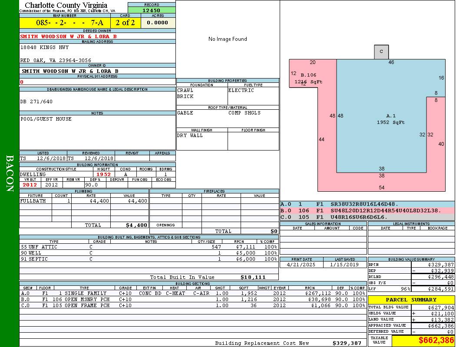Click the gray C box in the sketch
Image resolution: width=456 pixels, height=347 pixels.
[x=381, y=52]
